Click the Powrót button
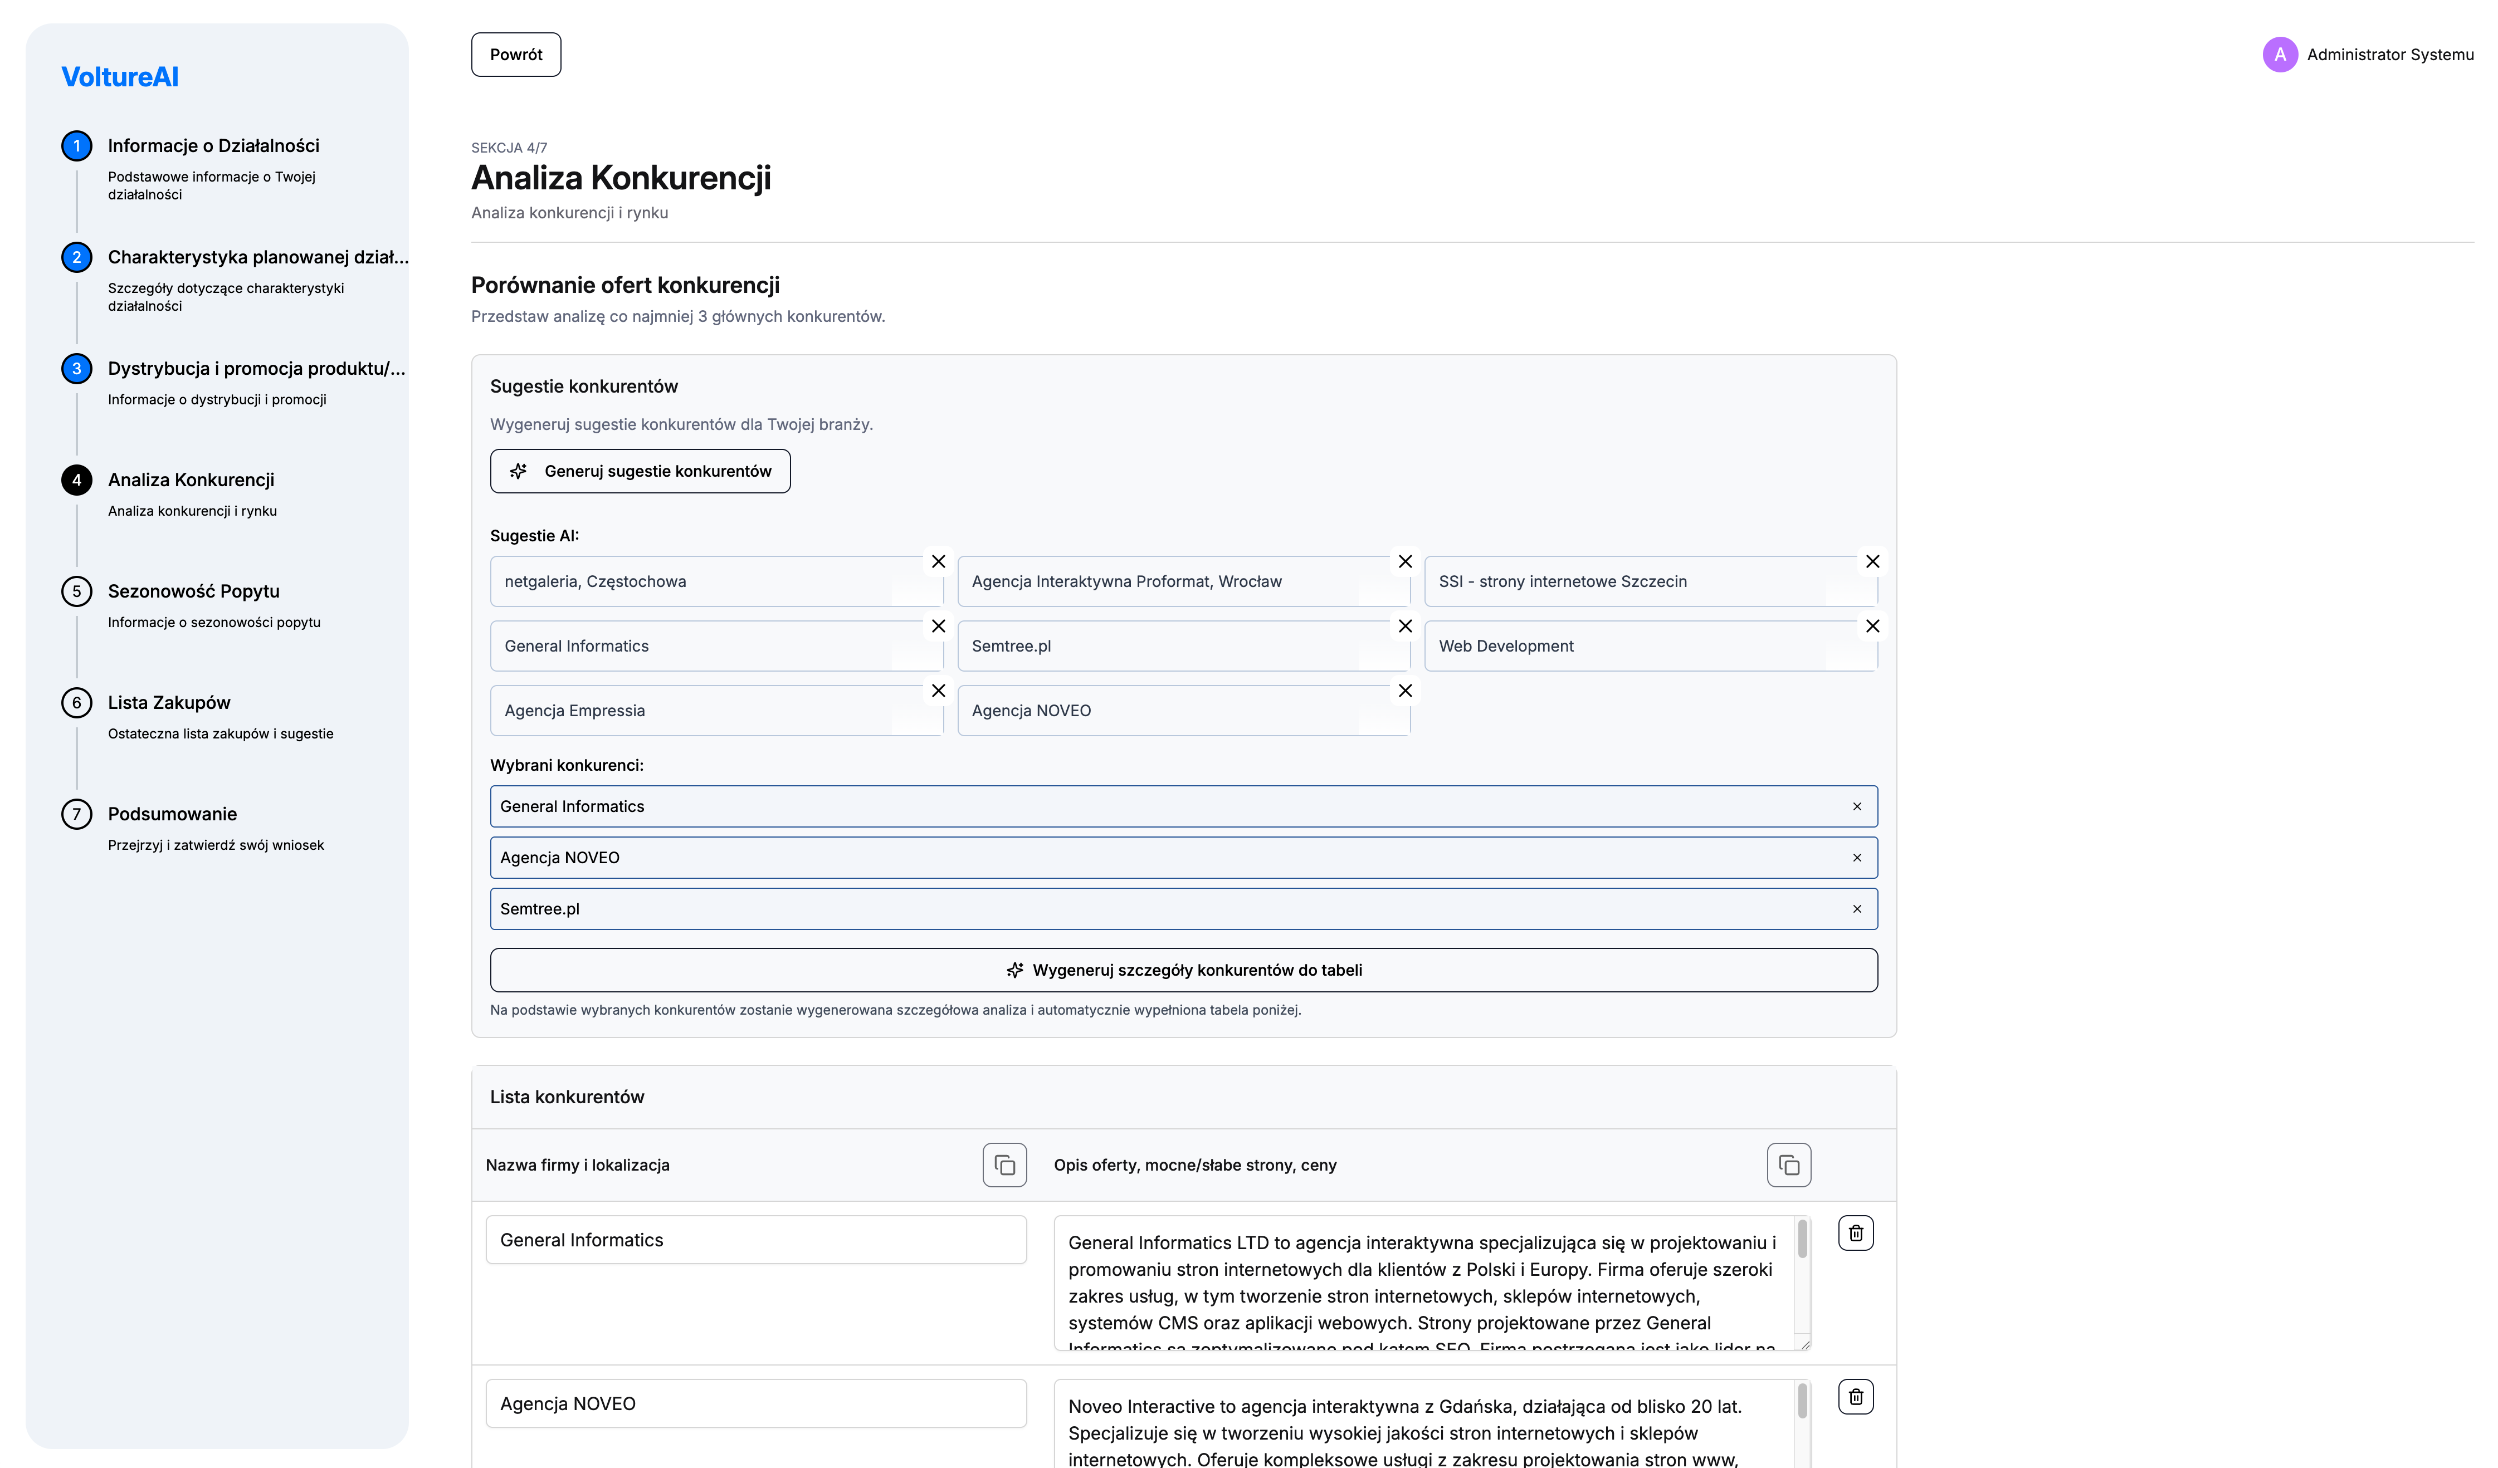 (x=515, y=55)
